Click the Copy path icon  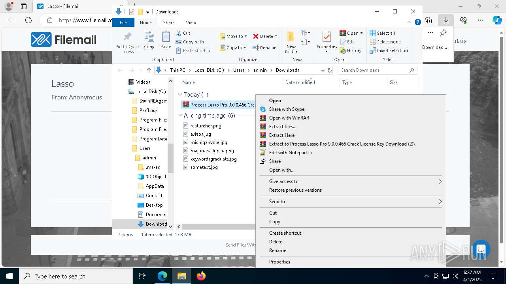pos(179,42)
